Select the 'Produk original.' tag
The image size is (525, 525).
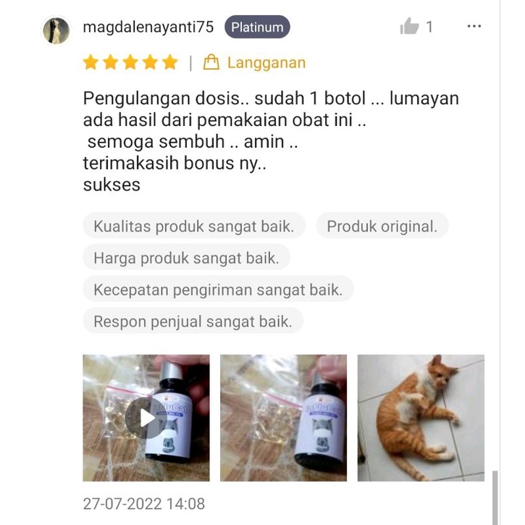point(382,226)
